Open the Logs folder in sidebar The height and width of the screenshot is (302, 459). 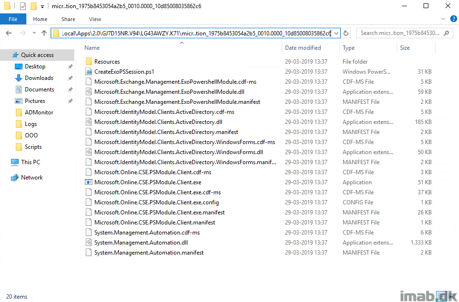[x=31, y=123]
